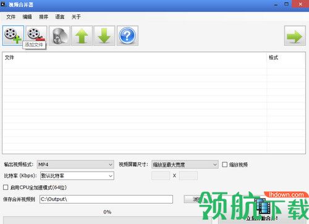Click the green right arrow start icon
The image size is (309, 224).
pos(295,35)
